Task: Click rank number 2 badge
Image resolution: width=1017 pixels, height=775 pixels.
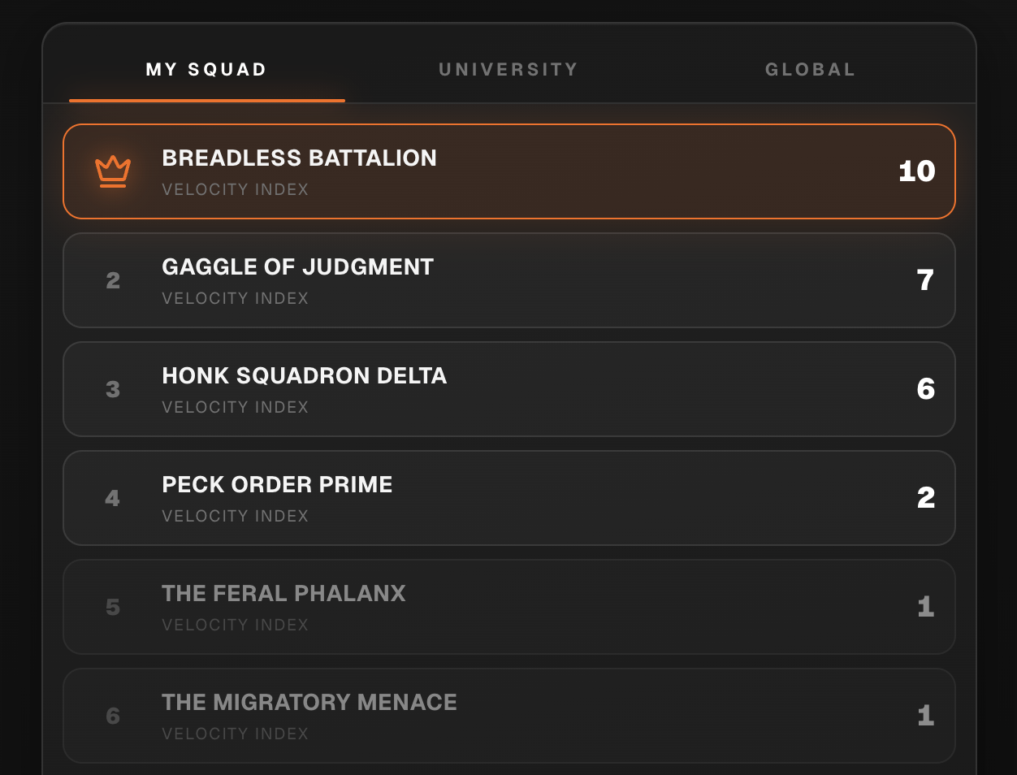Action: [x=113, y=280]
